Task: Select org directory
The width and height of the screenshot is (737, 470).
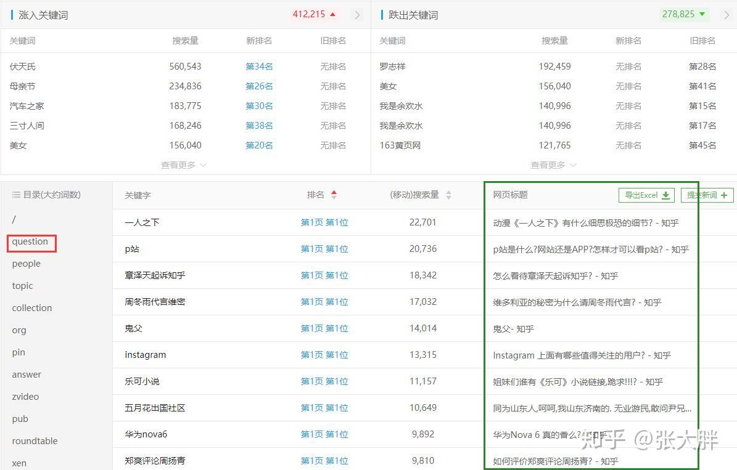Action: (x=19, y=330)
